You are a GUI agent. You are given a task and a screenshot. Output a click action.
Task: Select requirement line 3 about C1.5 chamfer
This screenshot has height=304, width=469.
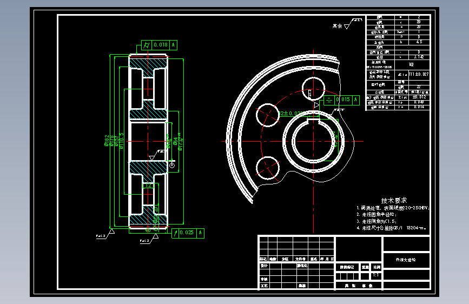pos(376,221)
